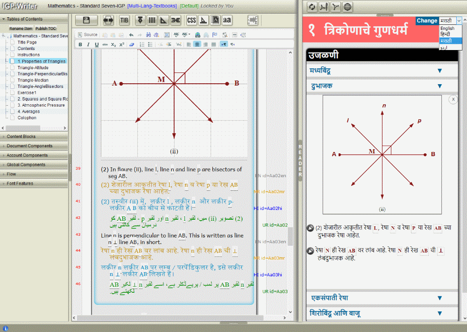The height and width of the screenshot is (332, 467).
Task: Expand the मध्यबिंदू section
Action: point(382,71)
